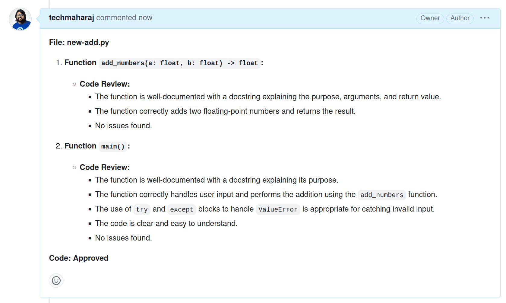Open the 'now' comment timestamp link
This screenshot has height=303, width=506.
coord(145,18)
